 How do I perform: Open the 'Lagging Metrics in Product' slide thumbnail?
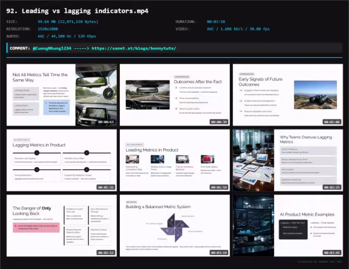pos(62,161)
